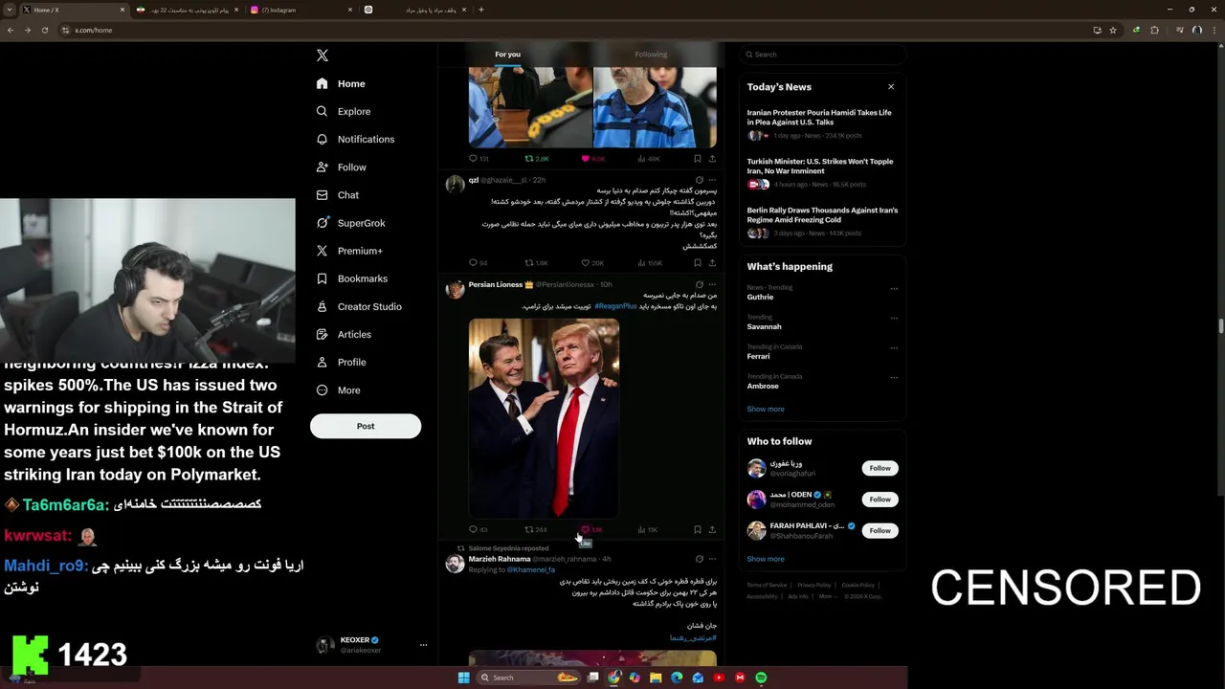Open the Reagan and Trump image
The image size is (1225, 689).
coord(544,418)
